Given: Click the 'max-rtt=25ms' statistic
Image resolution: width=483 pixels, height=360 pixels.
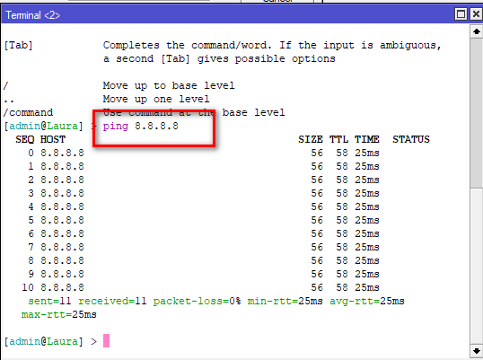Looking at the screenshot, I should 59,315.
